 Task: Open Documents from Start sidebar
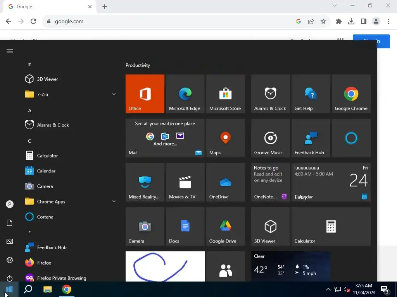[x=10, y=223]
